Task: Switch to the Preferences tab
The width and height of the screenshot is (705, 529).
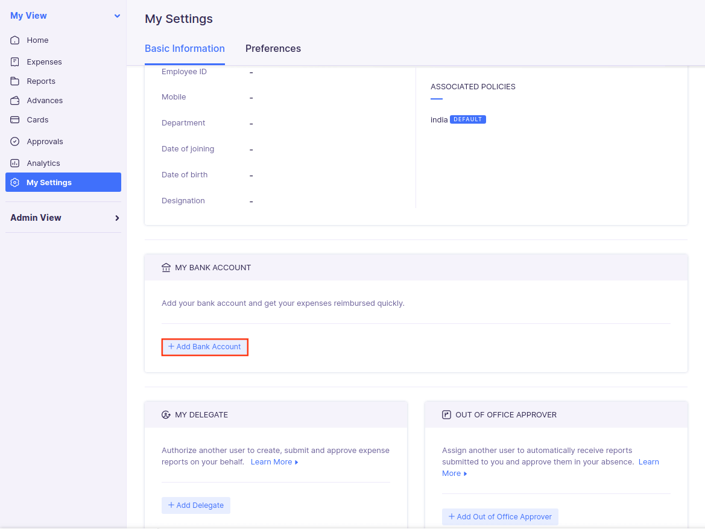Action: 273,49
